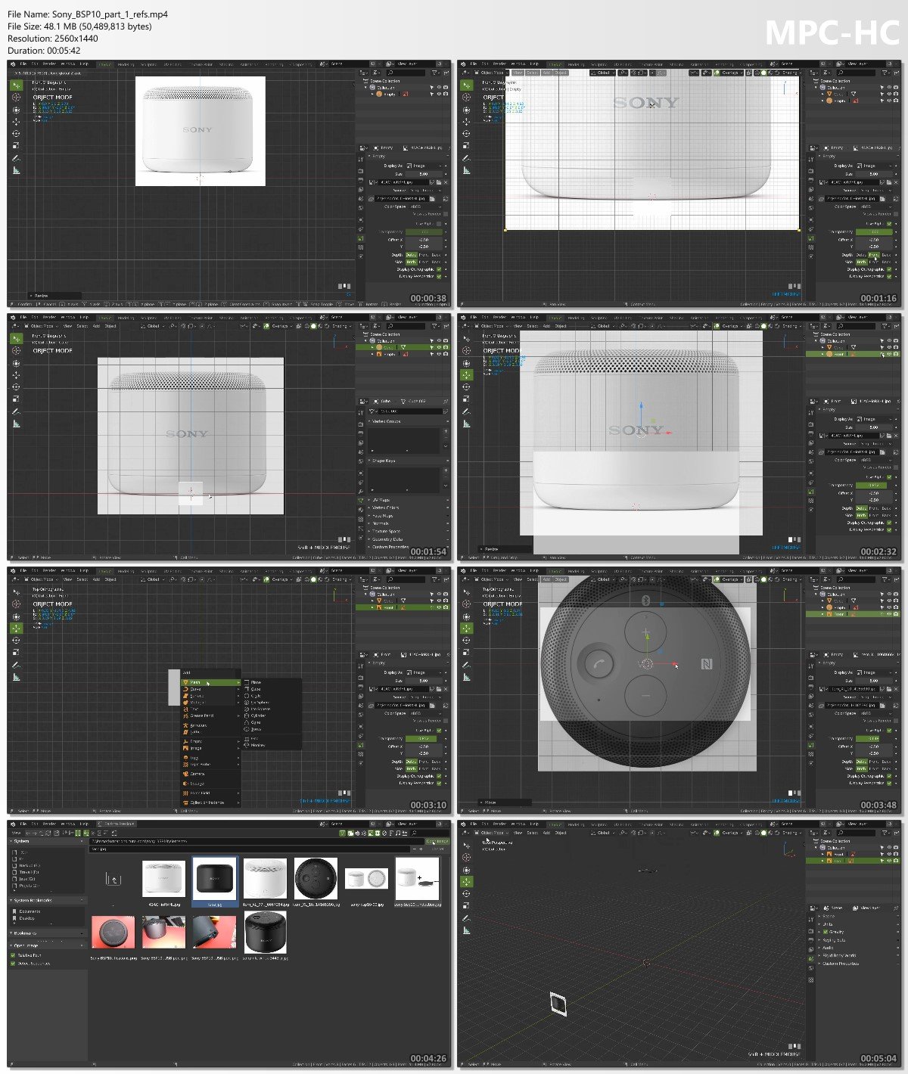The image size is (908, 1074).
Task: Click the open-folder icon beside the image name at 00:01:16
Action: (889, 182)
